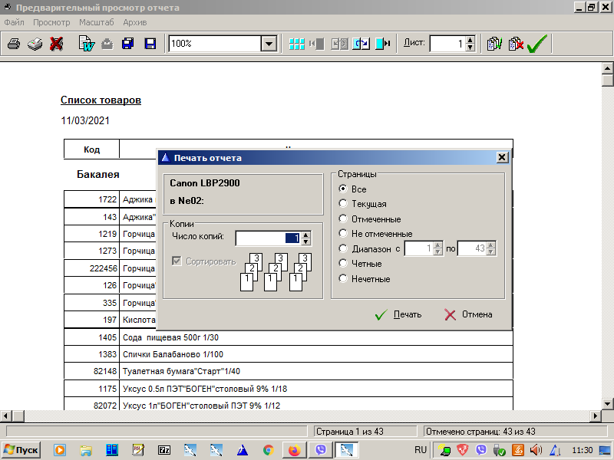Viewport: 614px width, 460px height.
Task: Click the red-crossed printer toolbar icon
Action: pos(56,44)
